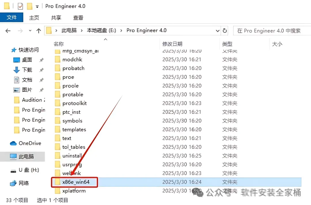Select the proole folder icon
Screen dimensions: 311x205
[x=58, y=86]
